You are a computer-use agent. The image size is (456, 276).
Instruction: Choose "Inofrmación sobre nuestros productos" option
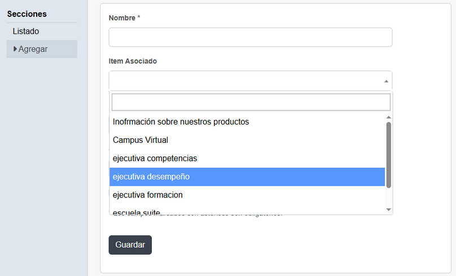[x=181, y=122]
